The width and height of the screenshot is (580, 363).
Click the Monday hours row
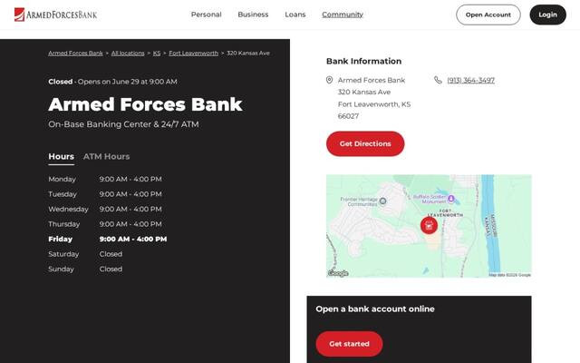tap(105, 180)
